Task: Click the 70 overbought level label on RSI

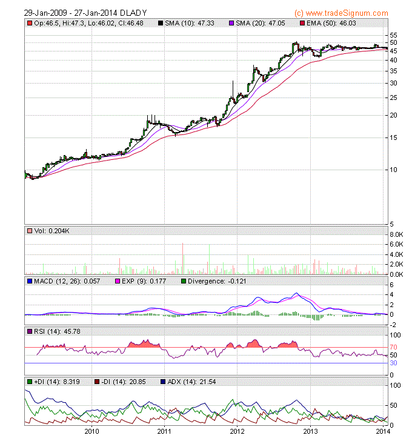Action: 394,347
